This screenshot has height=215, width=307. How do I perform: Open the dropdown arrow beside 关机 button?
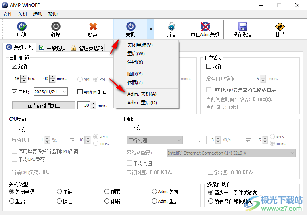click(x=151, y=29)
